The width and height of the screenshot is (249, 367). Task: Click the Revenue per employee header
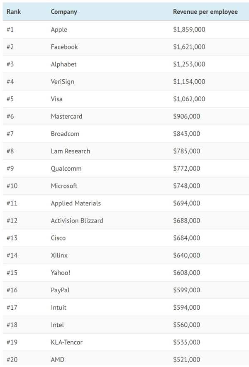[205, 12]
